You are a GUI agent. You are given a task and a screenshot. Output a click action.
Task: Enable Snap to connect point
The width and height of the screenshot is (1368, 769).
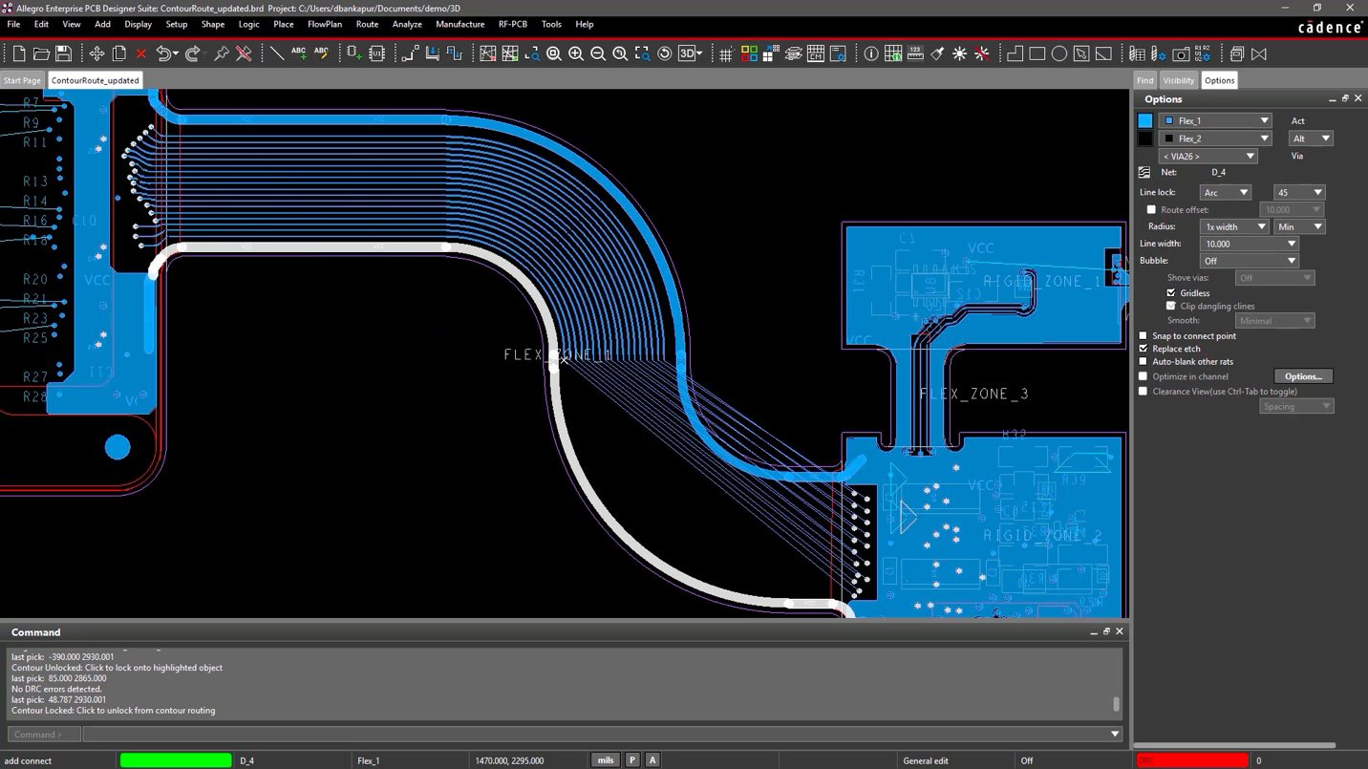coord(1144,335)
